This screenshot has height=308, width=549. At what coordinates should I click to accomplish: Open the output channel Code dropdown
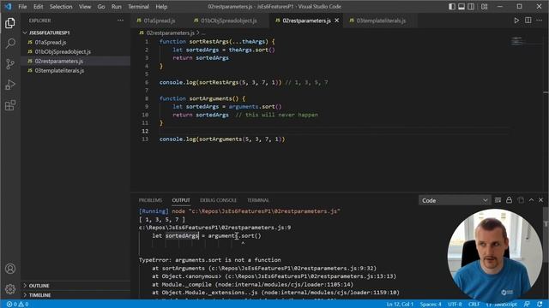click(455, 200)
